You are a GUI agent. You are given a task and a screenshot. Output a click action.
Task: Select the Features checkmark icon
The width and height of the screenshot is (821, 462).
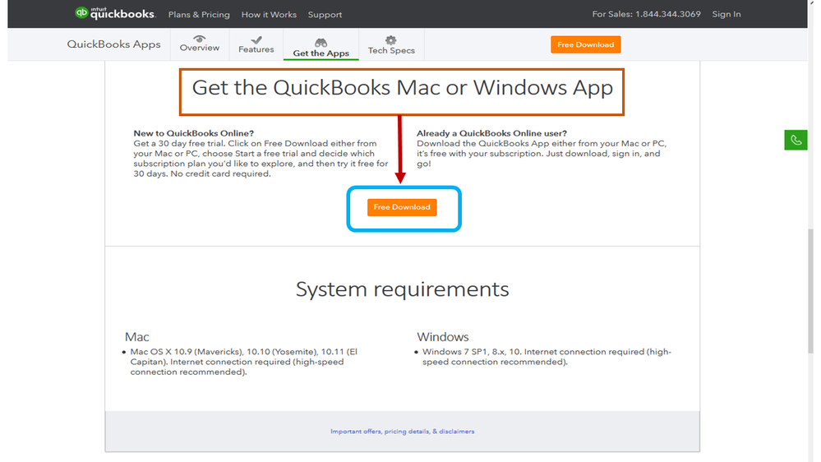tap(256, 39)
